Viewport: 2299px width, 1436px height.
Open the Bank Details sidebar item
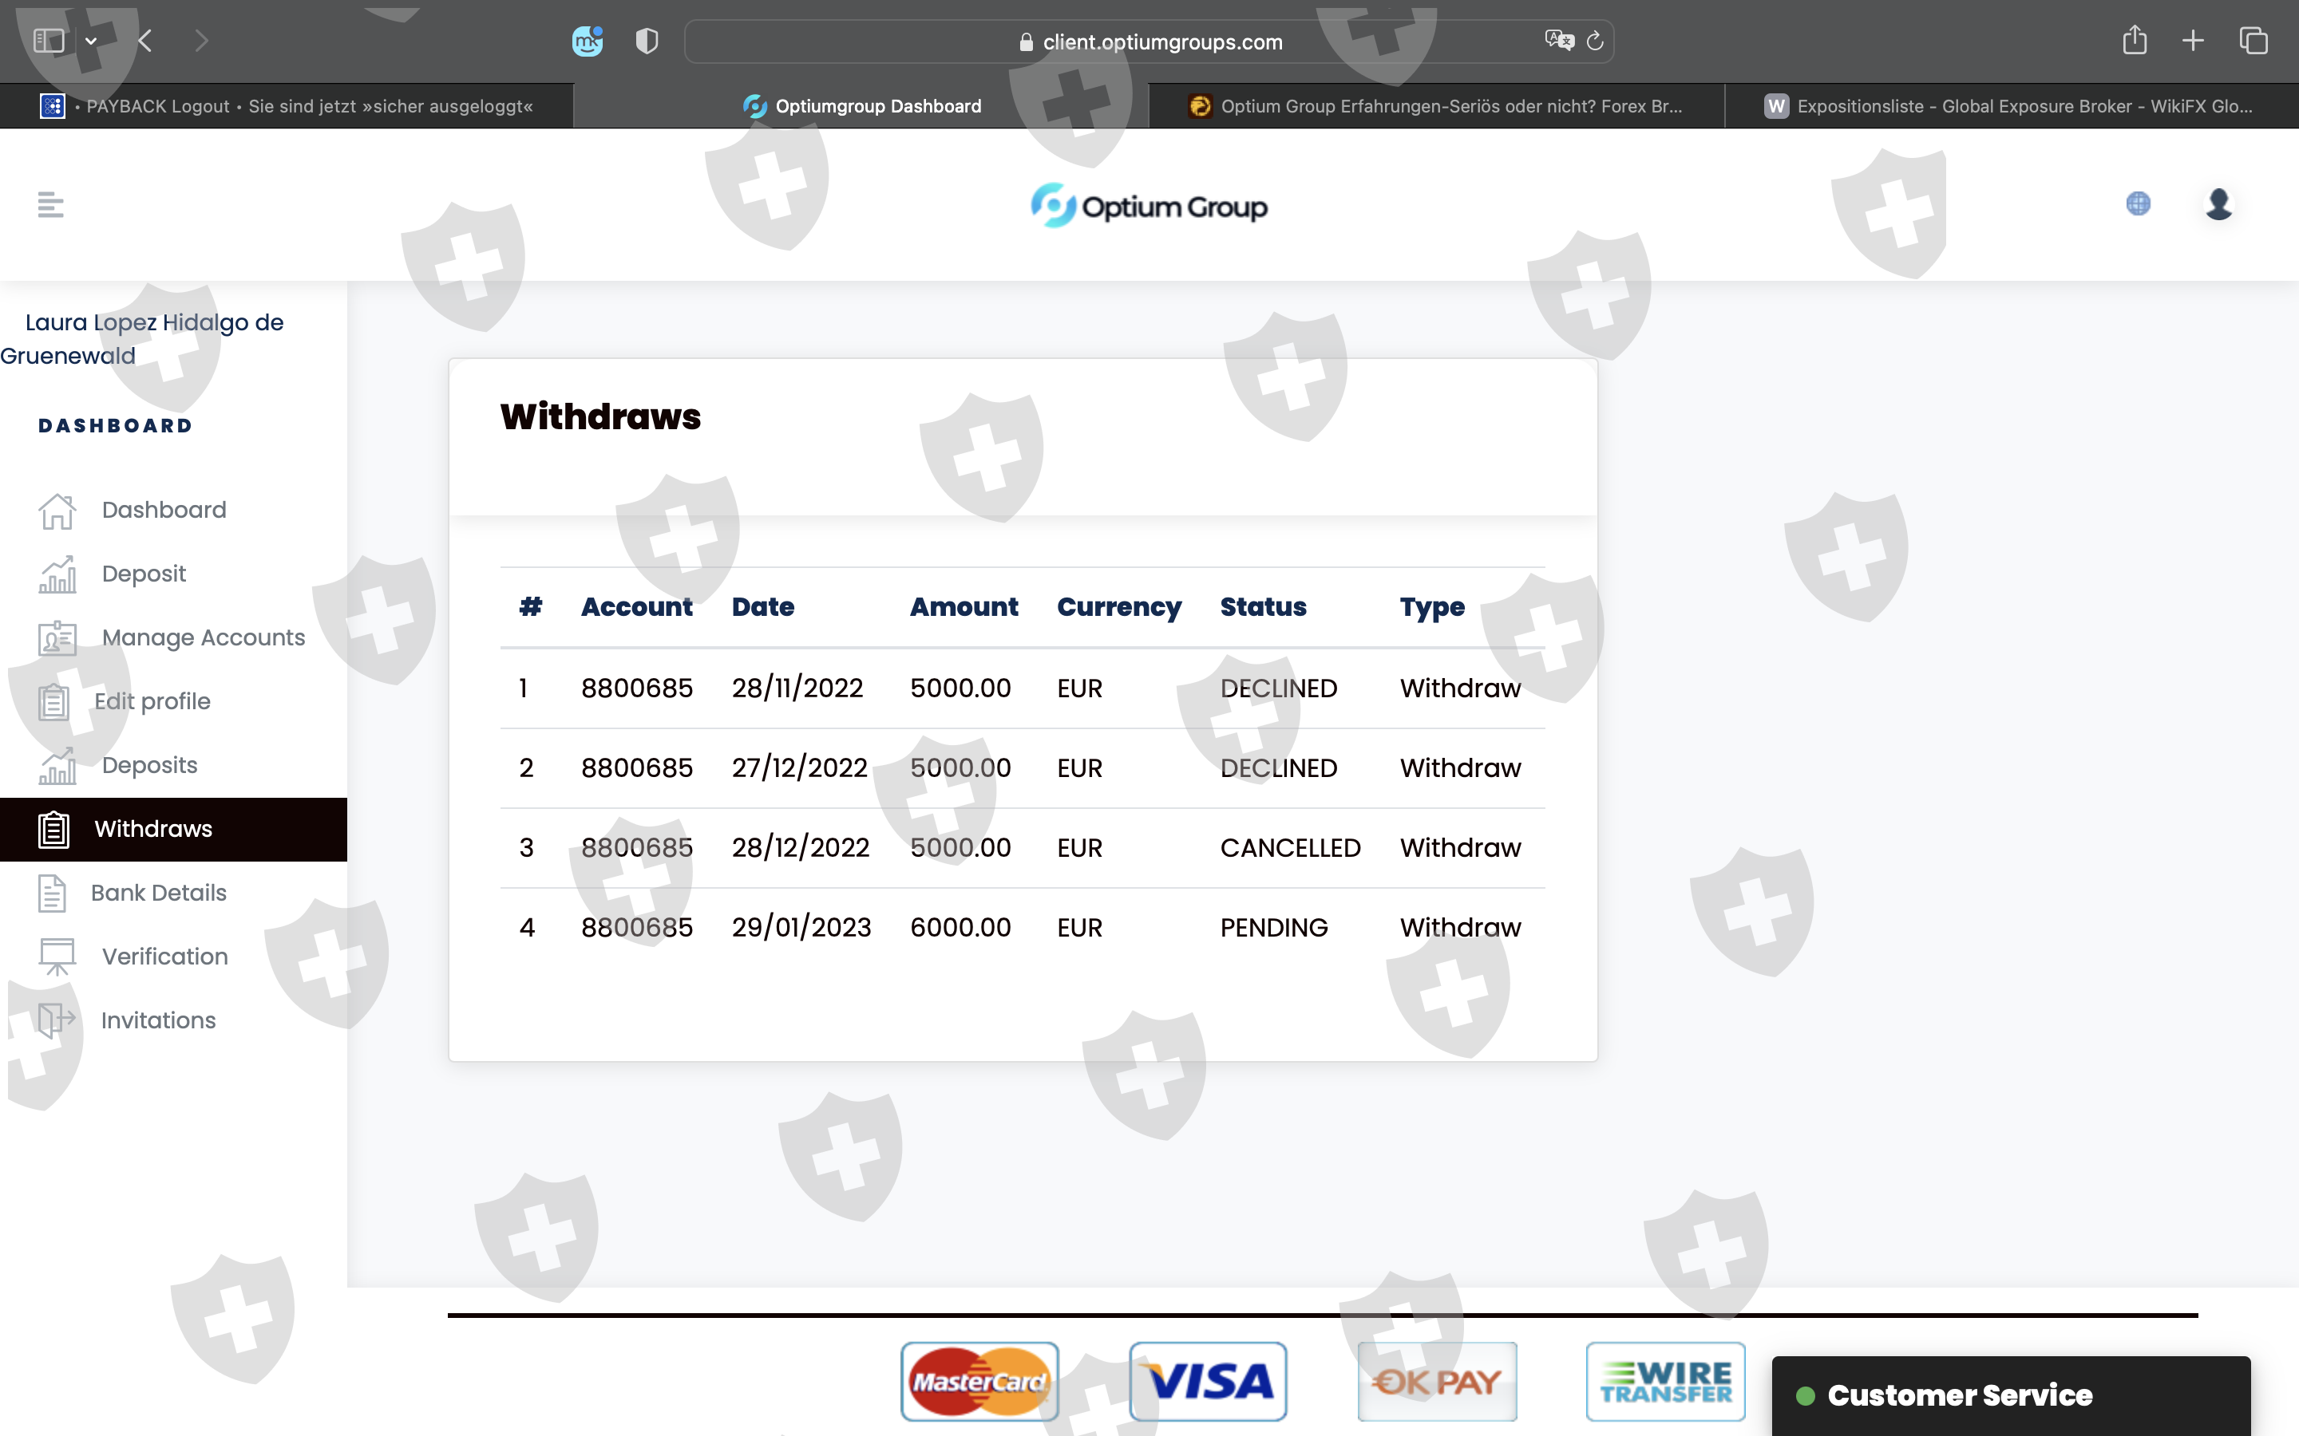[159, 893]
